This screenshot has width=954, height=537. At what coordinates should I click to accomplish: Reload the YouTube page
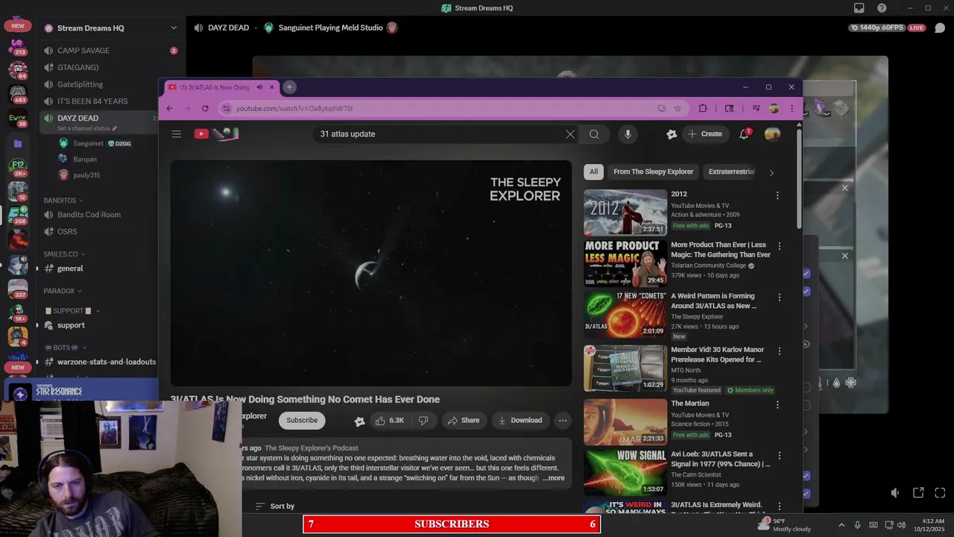205,108
